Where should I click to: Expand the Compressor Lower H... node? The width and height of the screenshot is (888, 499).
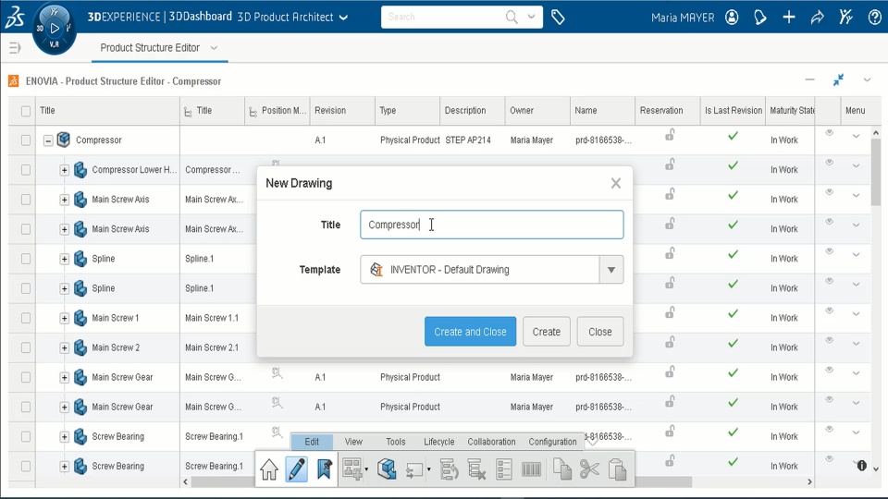coord(64,170)
